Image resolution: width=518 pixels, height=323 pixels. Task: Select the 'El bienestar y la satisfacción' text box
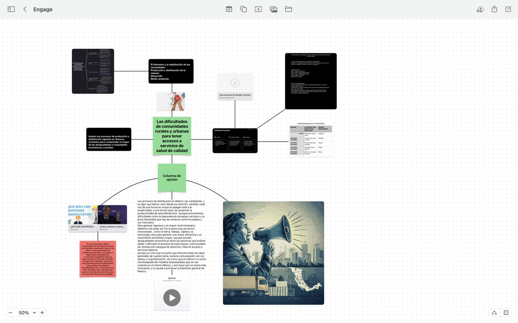171,71
